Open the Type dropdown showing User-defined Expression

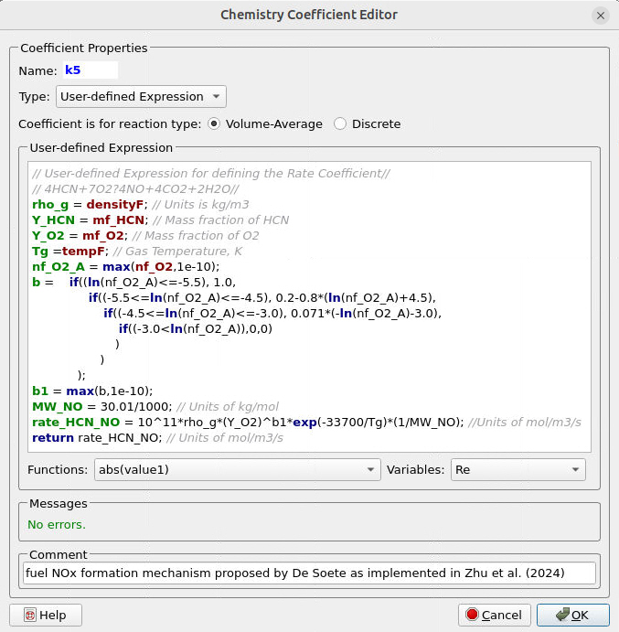141,96
